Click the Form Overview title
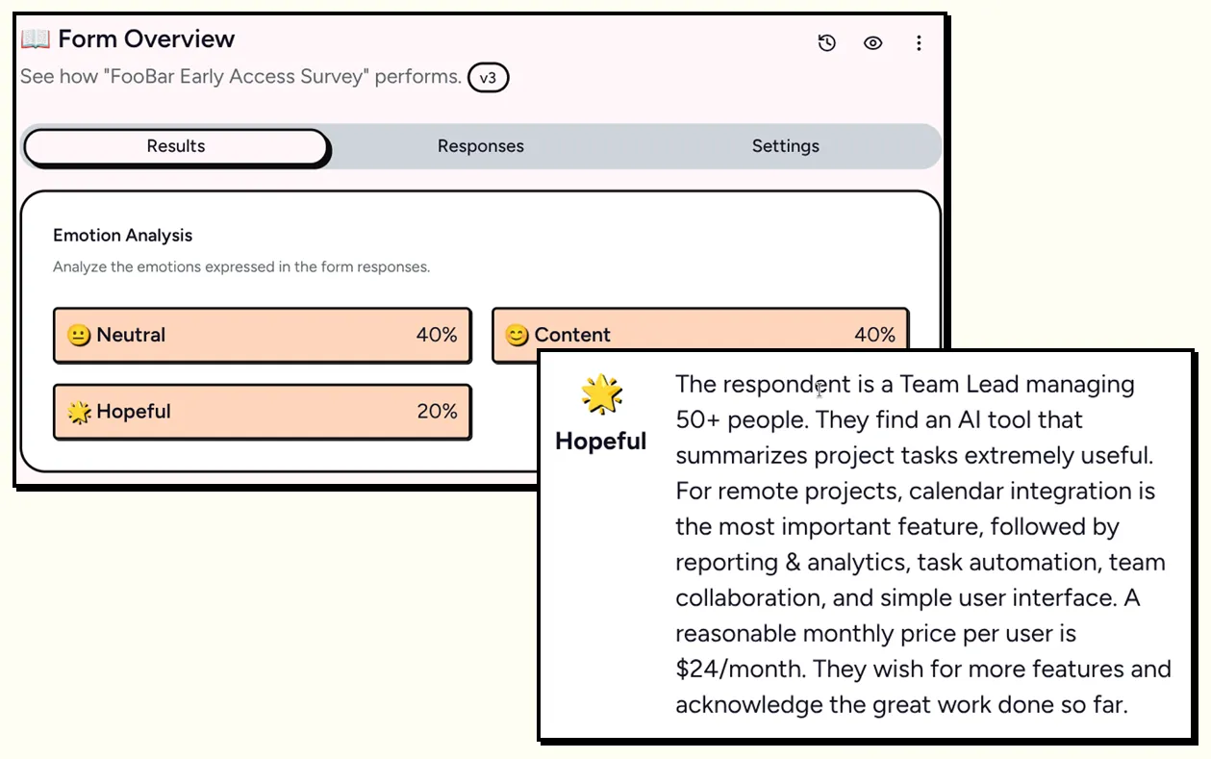 [146, 39]
